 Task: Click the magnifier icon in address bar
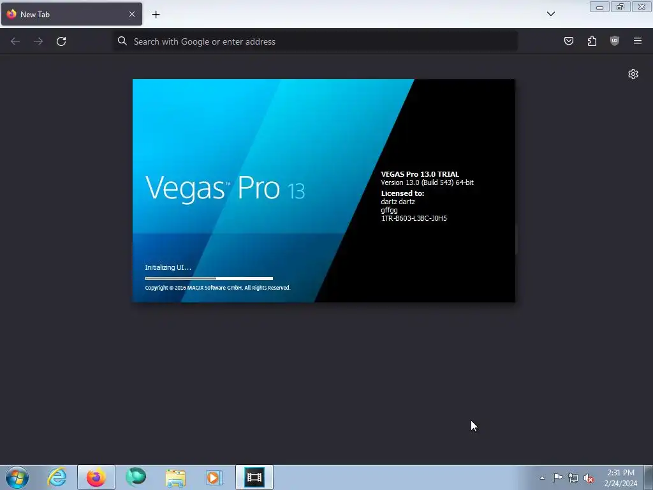(x=122, y=41)
